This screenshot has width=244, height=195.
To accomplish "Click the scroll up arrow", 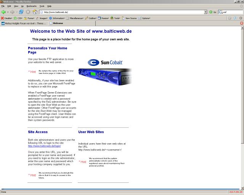I will [x=242, y=28].
